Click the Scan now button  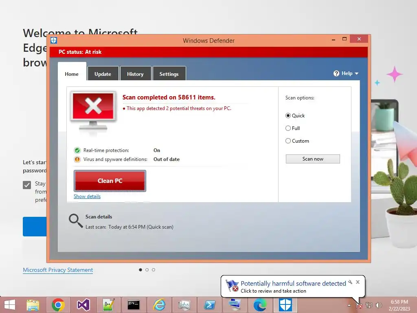click(x=313, y=159)
